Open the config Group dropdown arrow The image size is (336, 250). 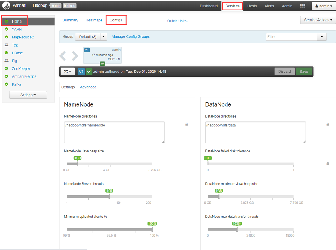pos(104,37)
